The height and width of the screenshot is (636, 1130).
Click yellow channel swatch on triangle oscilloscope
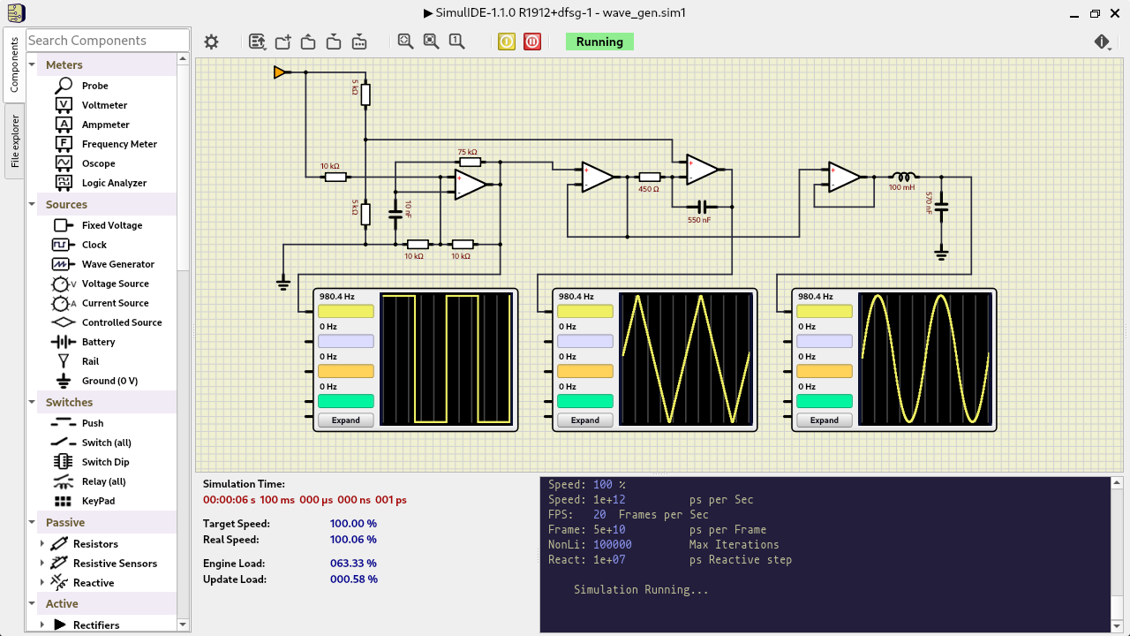584,312
